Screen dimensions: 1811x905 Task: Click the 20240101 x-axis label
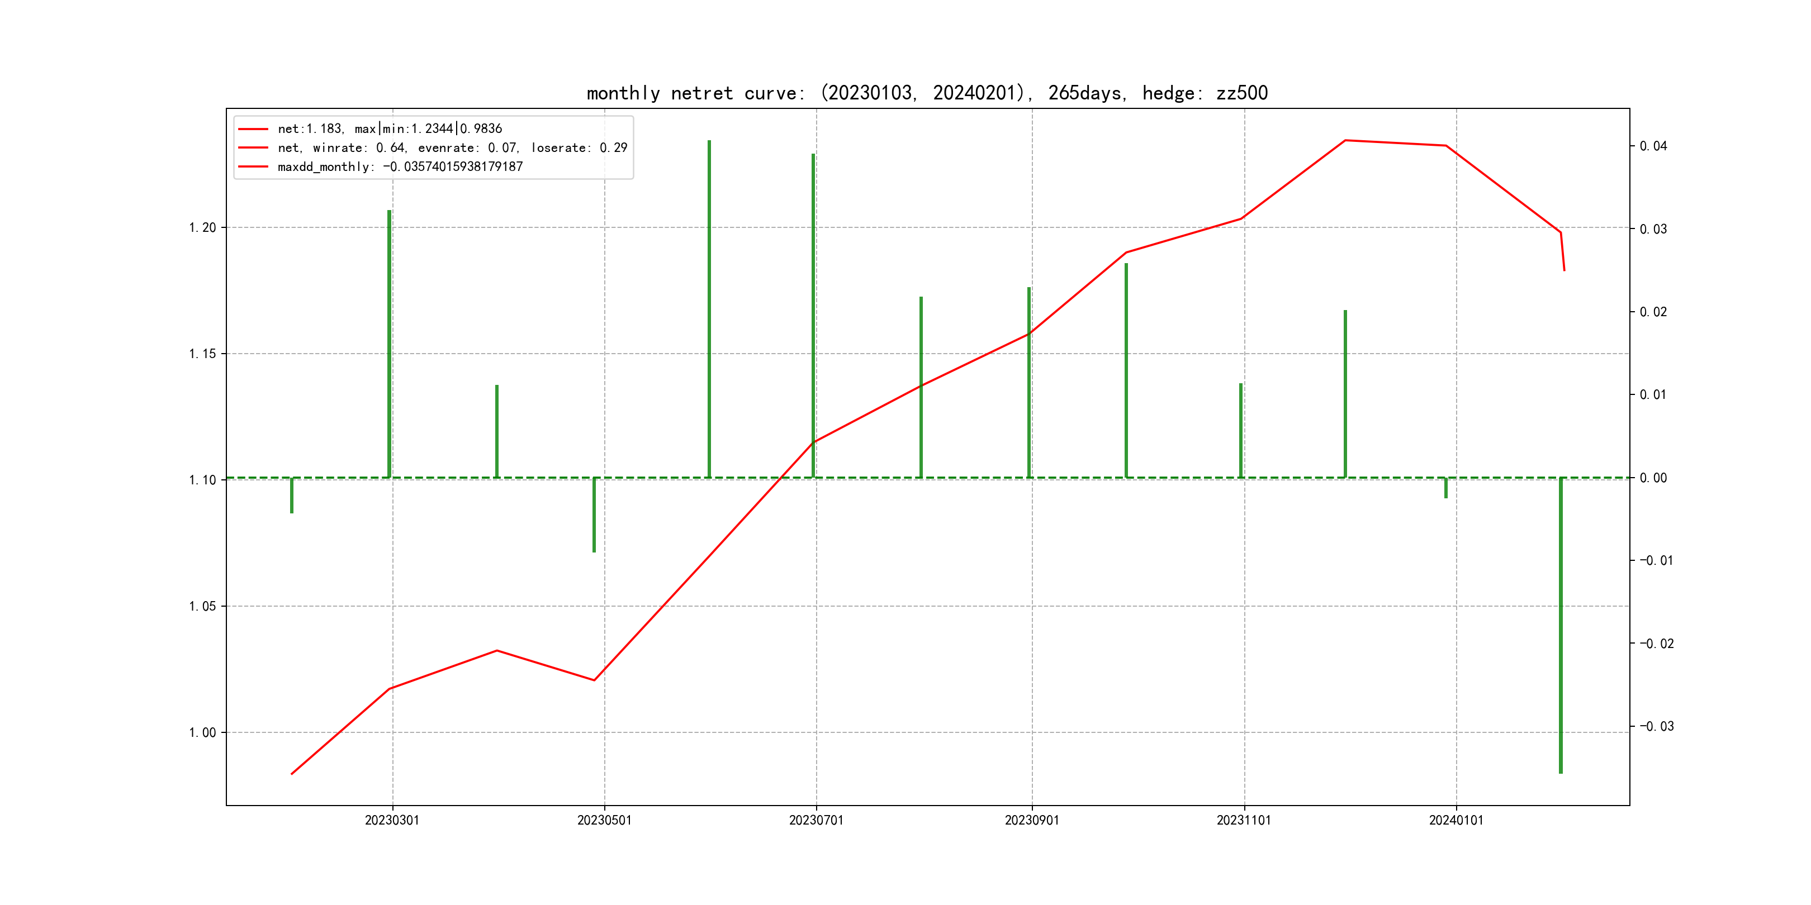click(1456, 820)
